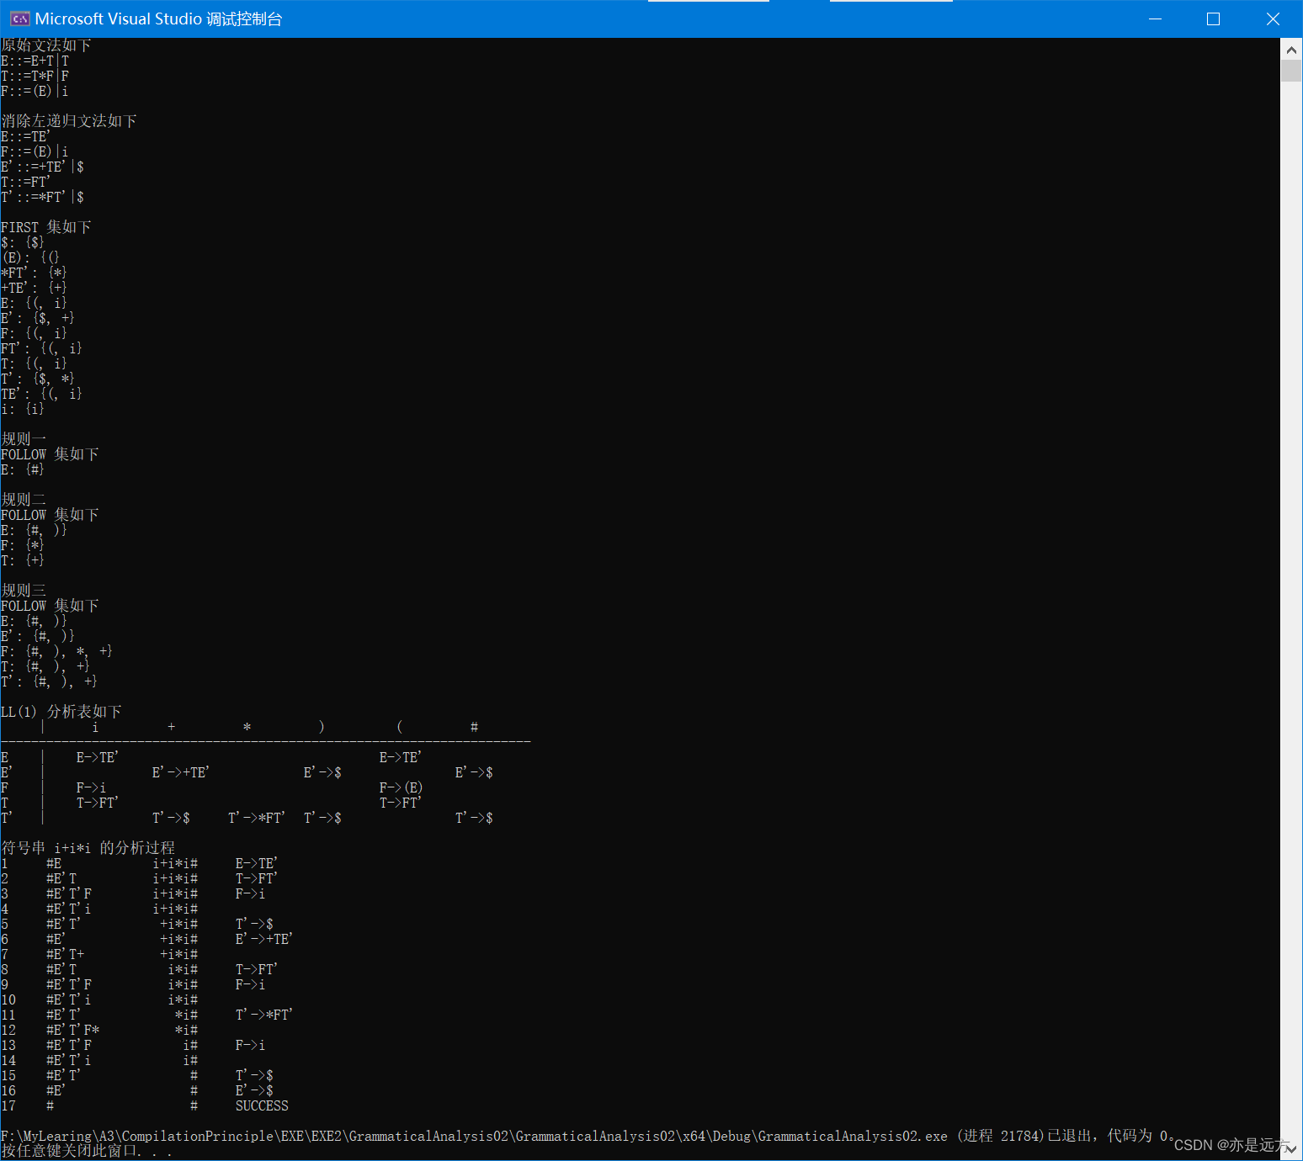The height and width of the screenshot is (1161, 1303).
Task: Minimize the debug console window
Action: pos(1156,19)
